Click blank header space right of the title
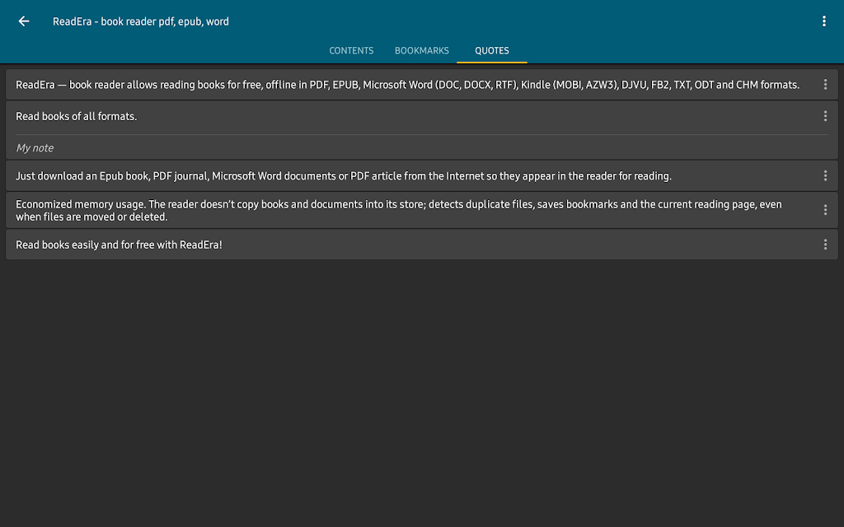The image size is (844, 527). point(527,21)
